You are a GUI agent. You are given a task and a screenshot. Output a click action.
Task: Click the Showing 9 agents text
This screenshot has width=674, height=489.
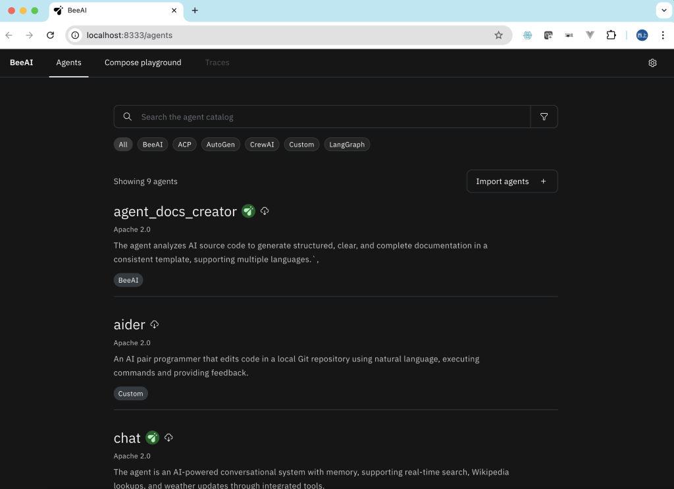pos(145,181)
